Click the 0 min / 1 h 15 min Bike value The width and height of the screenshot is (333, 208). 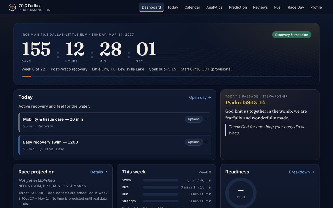(196, 187)
